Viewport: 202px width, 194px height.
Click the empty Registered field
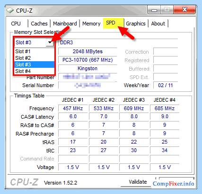point(166,60)
